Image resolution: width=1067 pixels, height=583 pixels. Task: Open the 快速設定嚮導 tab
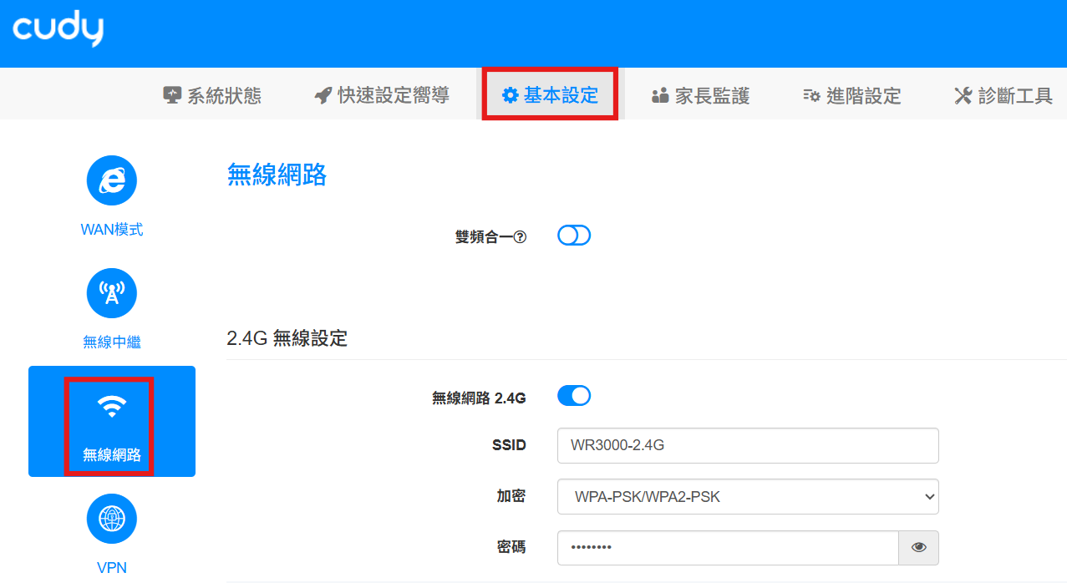pyautogui.click(x=382, y=95)
